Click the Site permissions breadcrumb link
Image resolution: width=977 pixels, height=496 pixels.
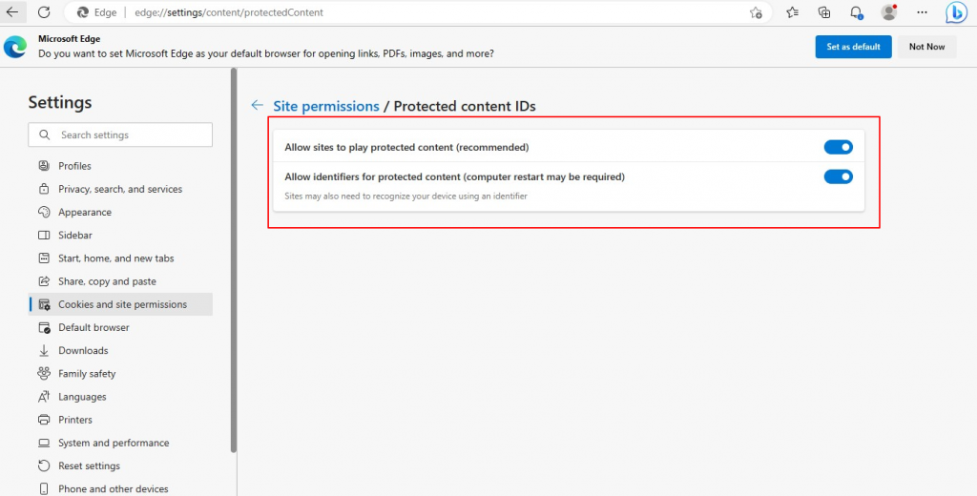pyautogui.click(x=326, y=106)
